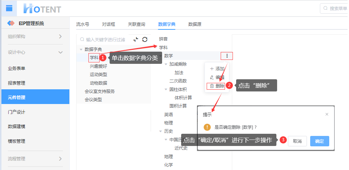Switch to the 关联查询 tab
Viewport: 349px width, 170px height.
click(x=137, y=24)
